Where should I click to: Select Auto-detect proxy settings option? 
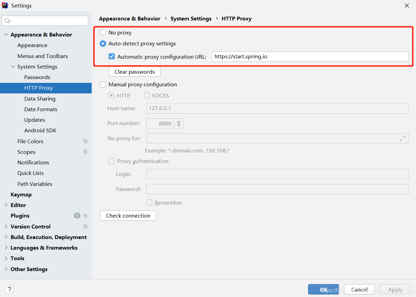103,44
